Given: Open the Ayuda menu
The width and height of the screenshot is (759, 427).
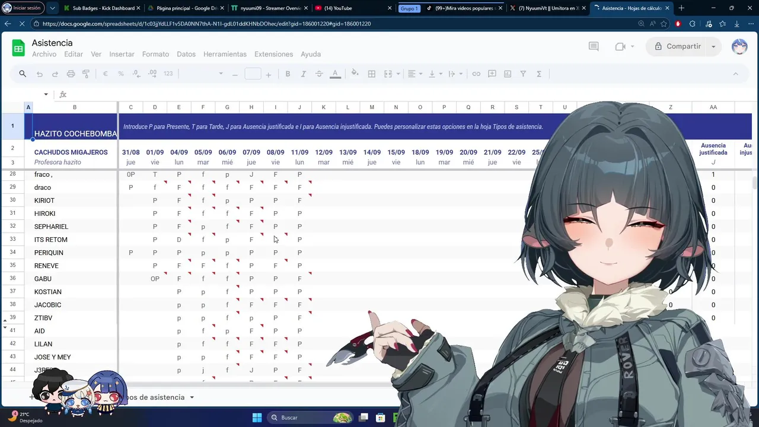Looking at the screenshot, I should (x=311, y=54).
